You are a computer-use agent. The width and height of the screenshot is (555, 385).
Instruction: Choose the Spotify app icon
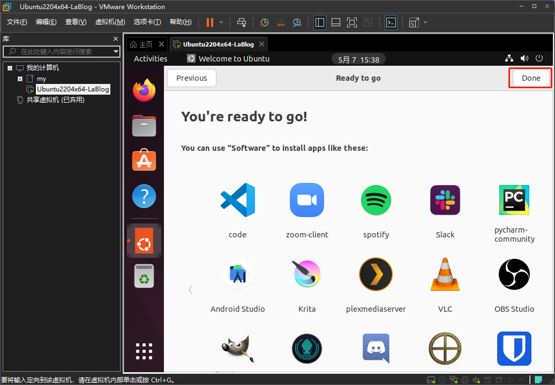pos(376,200)
